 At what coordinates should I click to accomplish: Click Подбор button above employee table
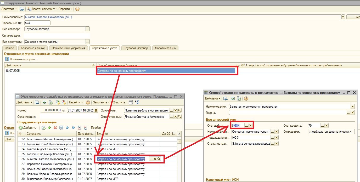pyautogui.click(x=96, y=128)
